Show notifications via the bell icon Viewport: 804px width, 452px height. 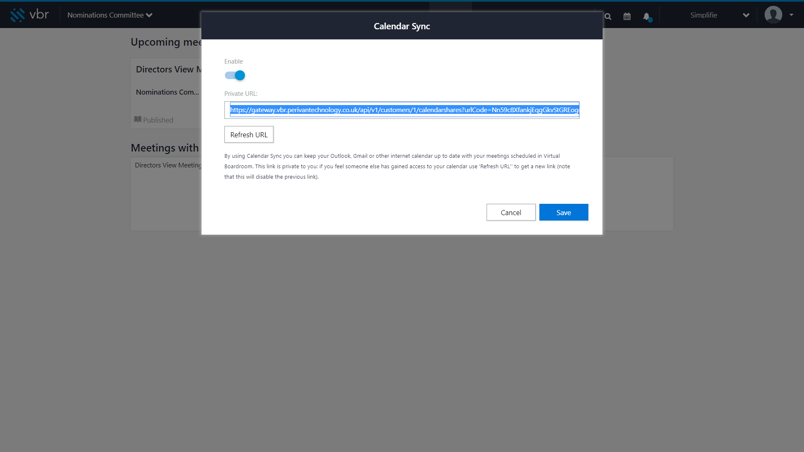click(x=647, y=17)
